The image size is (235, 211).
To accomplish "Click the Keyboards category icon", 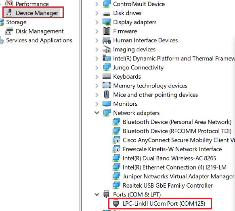I will click(x=107, y=76).
